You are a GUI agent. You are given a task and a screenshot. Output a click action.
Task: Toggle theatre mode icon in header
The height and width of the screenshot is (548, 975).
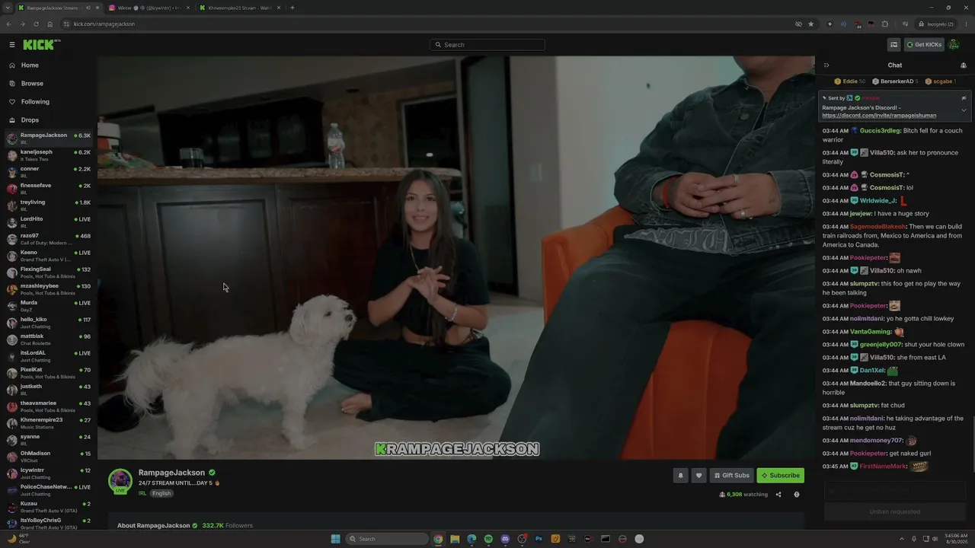(x=894, y=45)
